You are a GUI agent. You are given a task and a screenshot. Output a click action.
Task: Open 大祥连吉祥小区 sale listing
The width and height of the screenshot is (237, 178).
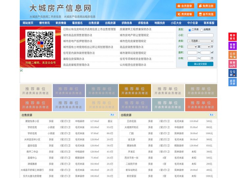tap(32, 139)
